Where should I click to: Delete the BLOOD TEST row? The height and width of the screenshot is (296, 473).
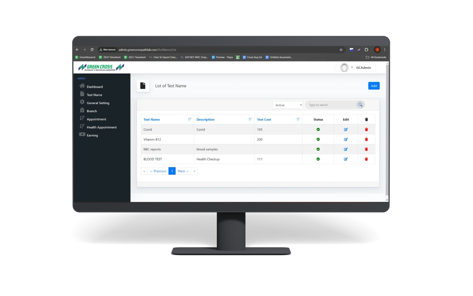point(366,159)
